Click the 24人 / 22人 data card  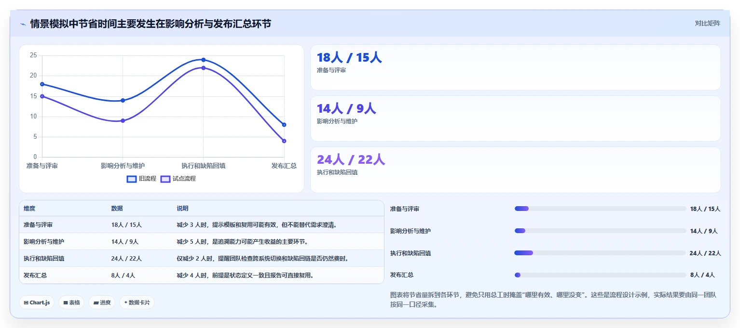[515, 170]
